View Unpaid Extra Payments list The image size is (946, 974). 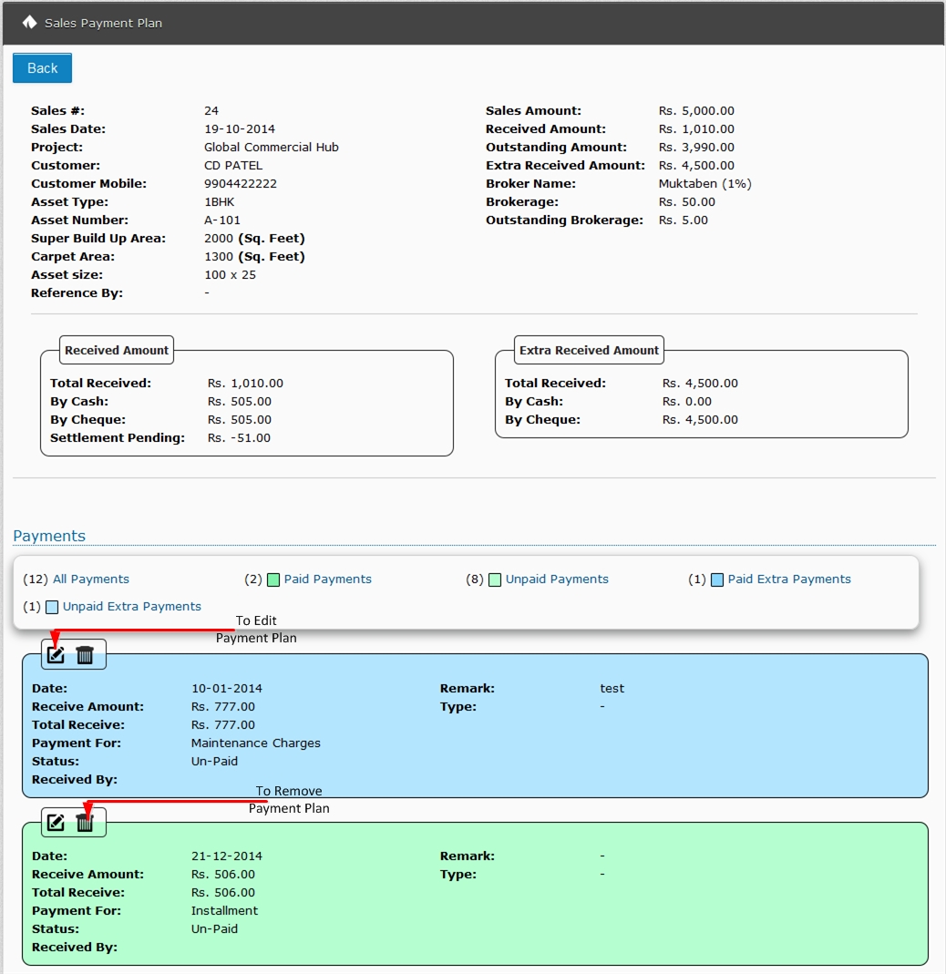132,607
